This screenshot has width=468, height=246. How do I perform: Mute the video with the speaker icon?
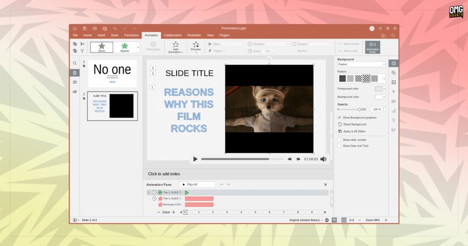pyautogui.click(x=323, y=159)
